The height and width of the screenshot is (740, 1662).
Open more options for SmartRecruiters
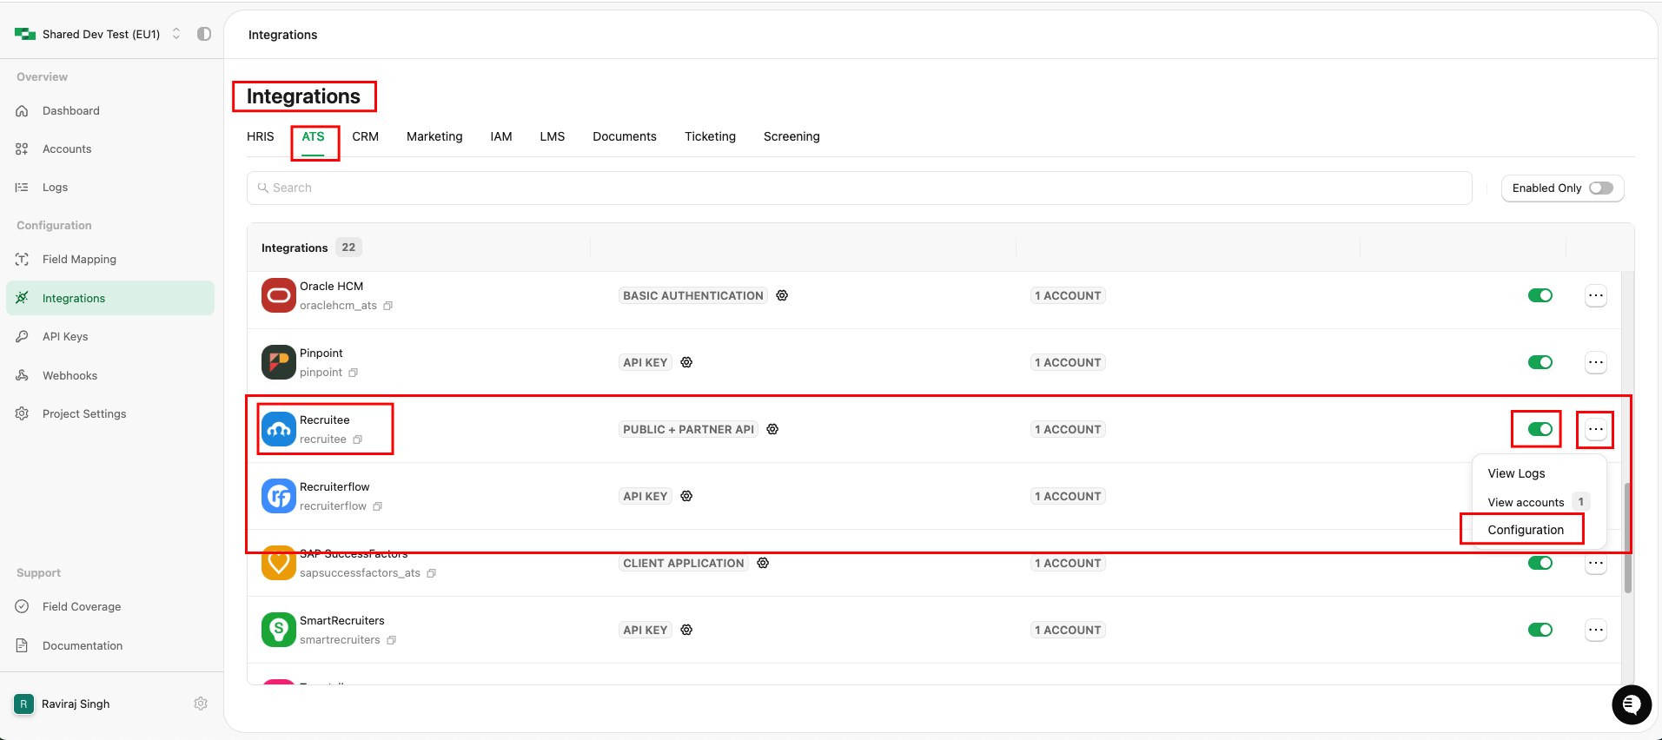click(x=1596, y=630)
